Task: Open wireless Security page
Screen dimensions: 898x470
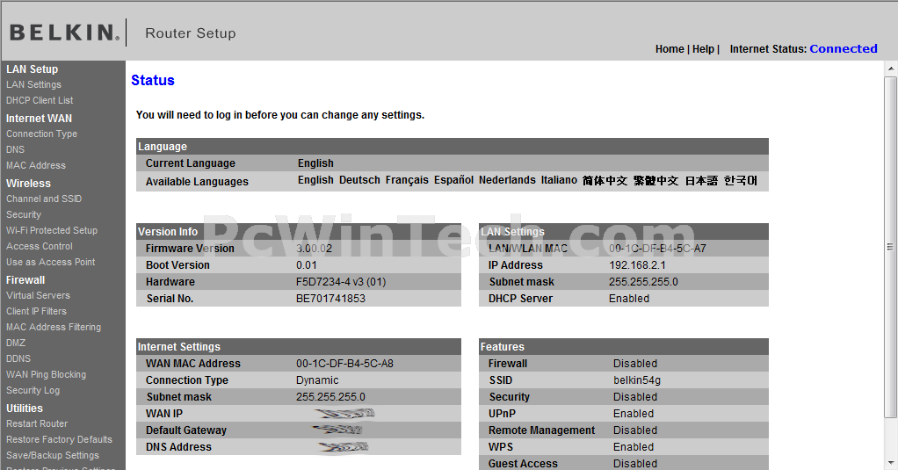Action: 24,214
